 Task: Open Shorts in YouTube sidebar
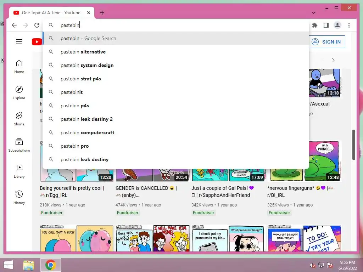click(19, 119)
